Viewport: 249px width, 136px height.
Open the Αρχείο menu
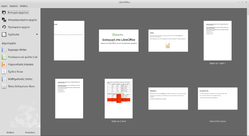pos(4,6)
